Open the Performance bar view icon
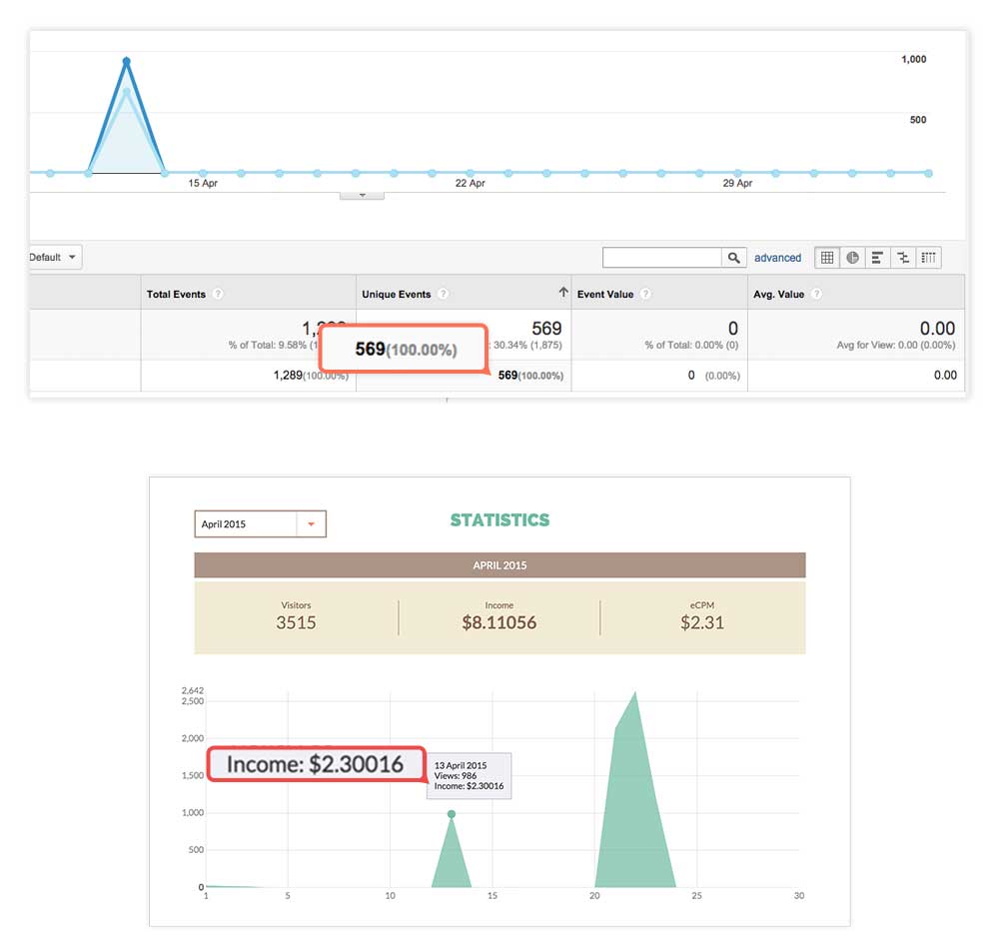The image size is (999, 941). click(x=877, y=257)
